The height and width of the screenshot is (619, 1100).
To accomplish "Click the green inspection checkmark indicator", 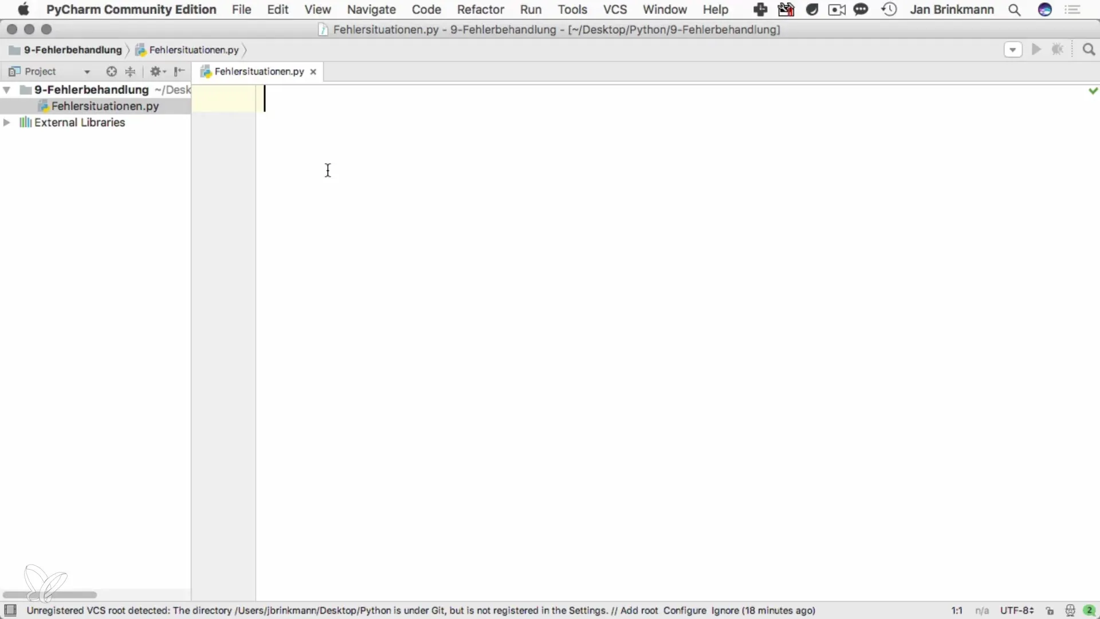I will (1093, 91).
